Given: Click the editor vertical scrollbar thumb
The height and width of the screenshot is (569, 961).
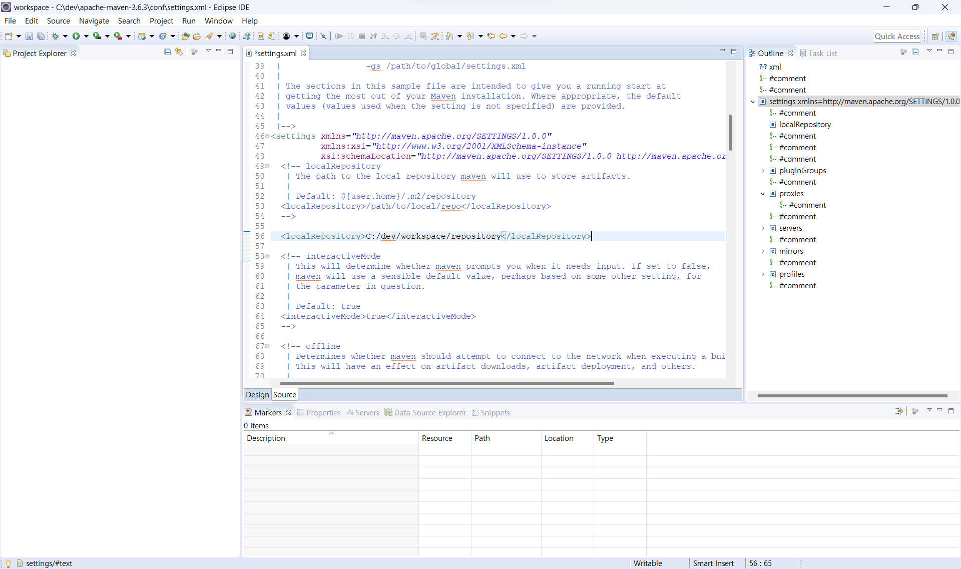Looking at the screenshot, I should (x=731, y=133).
